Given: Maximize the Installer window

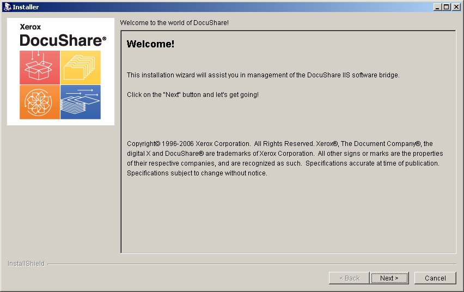Looking at the screenshot, I should pyautogui.click(x=447, y=7).
